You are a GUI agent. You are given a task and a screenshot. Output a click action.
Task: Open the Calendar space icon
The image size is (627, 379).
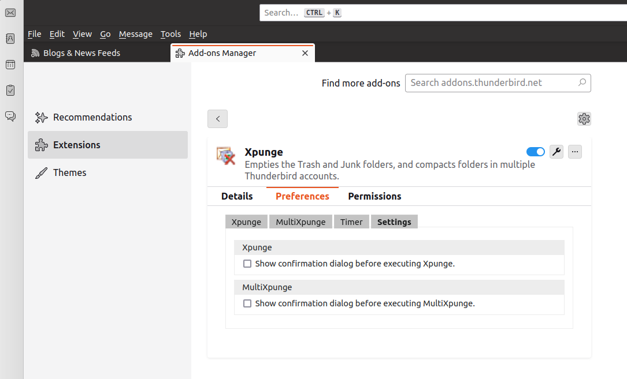pos(10,65)
